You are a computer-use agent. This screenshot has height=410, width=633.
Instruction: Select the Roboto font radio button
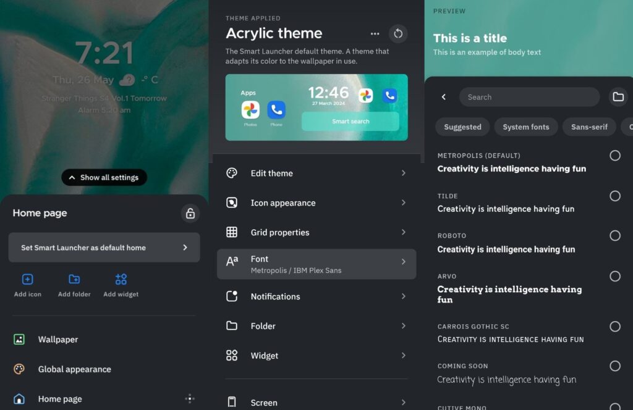[x=615, y=235]
